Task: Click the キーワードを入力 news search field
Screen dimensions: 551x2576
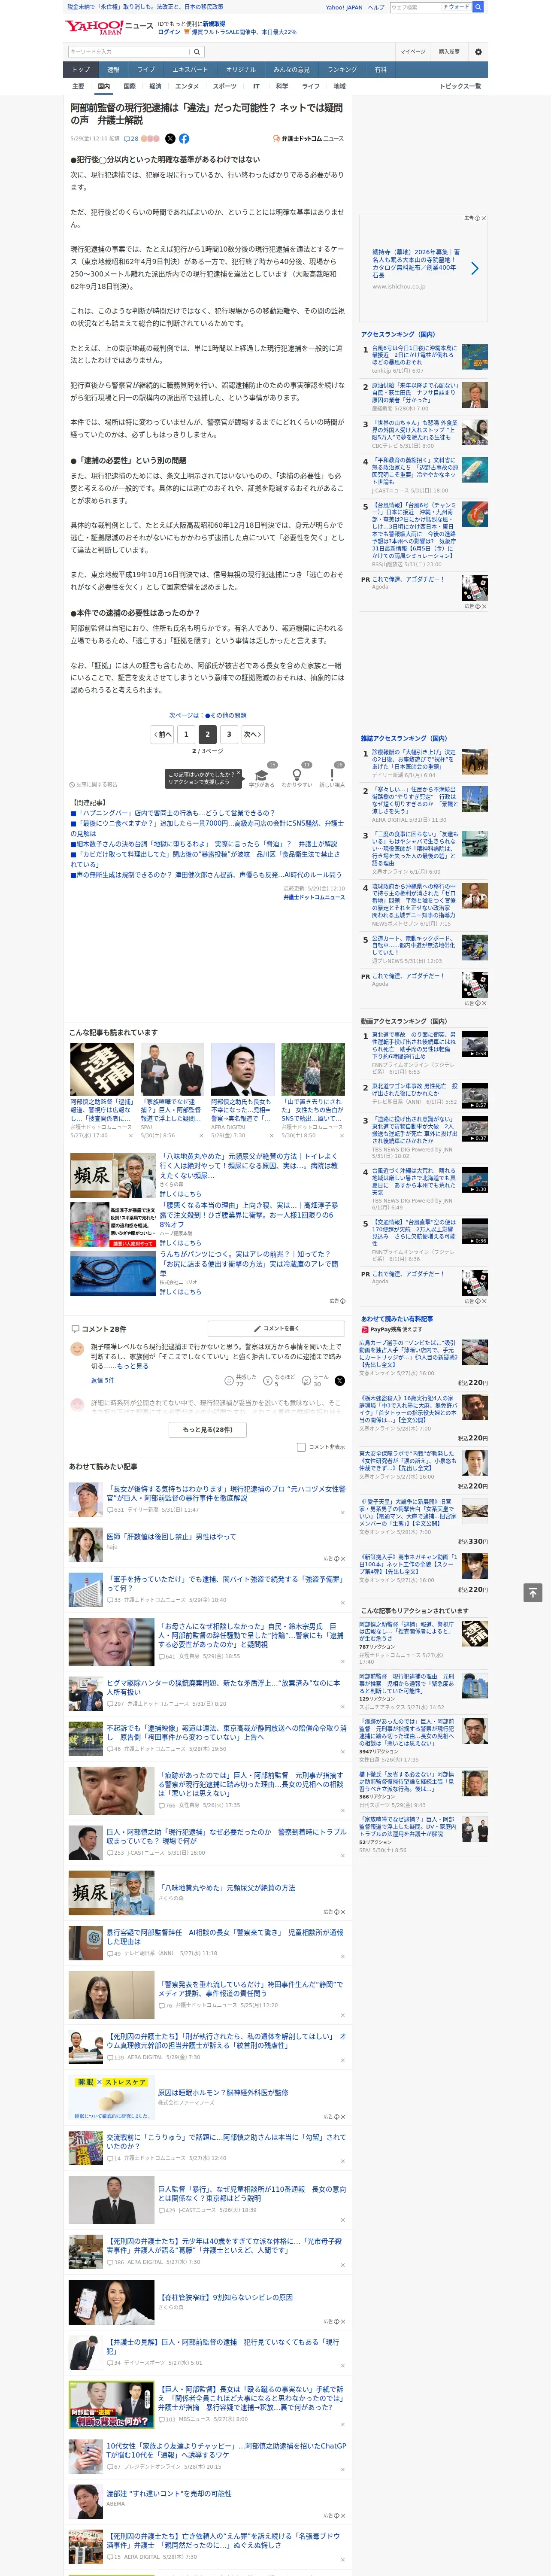Action: point(128,51)
